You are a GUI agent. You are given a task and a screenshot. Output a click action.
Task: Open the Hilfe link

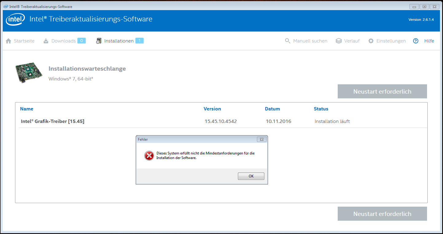click(429, 41)
